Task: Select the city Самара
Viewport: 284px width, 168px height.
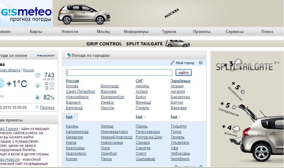Action: [143, 143]
